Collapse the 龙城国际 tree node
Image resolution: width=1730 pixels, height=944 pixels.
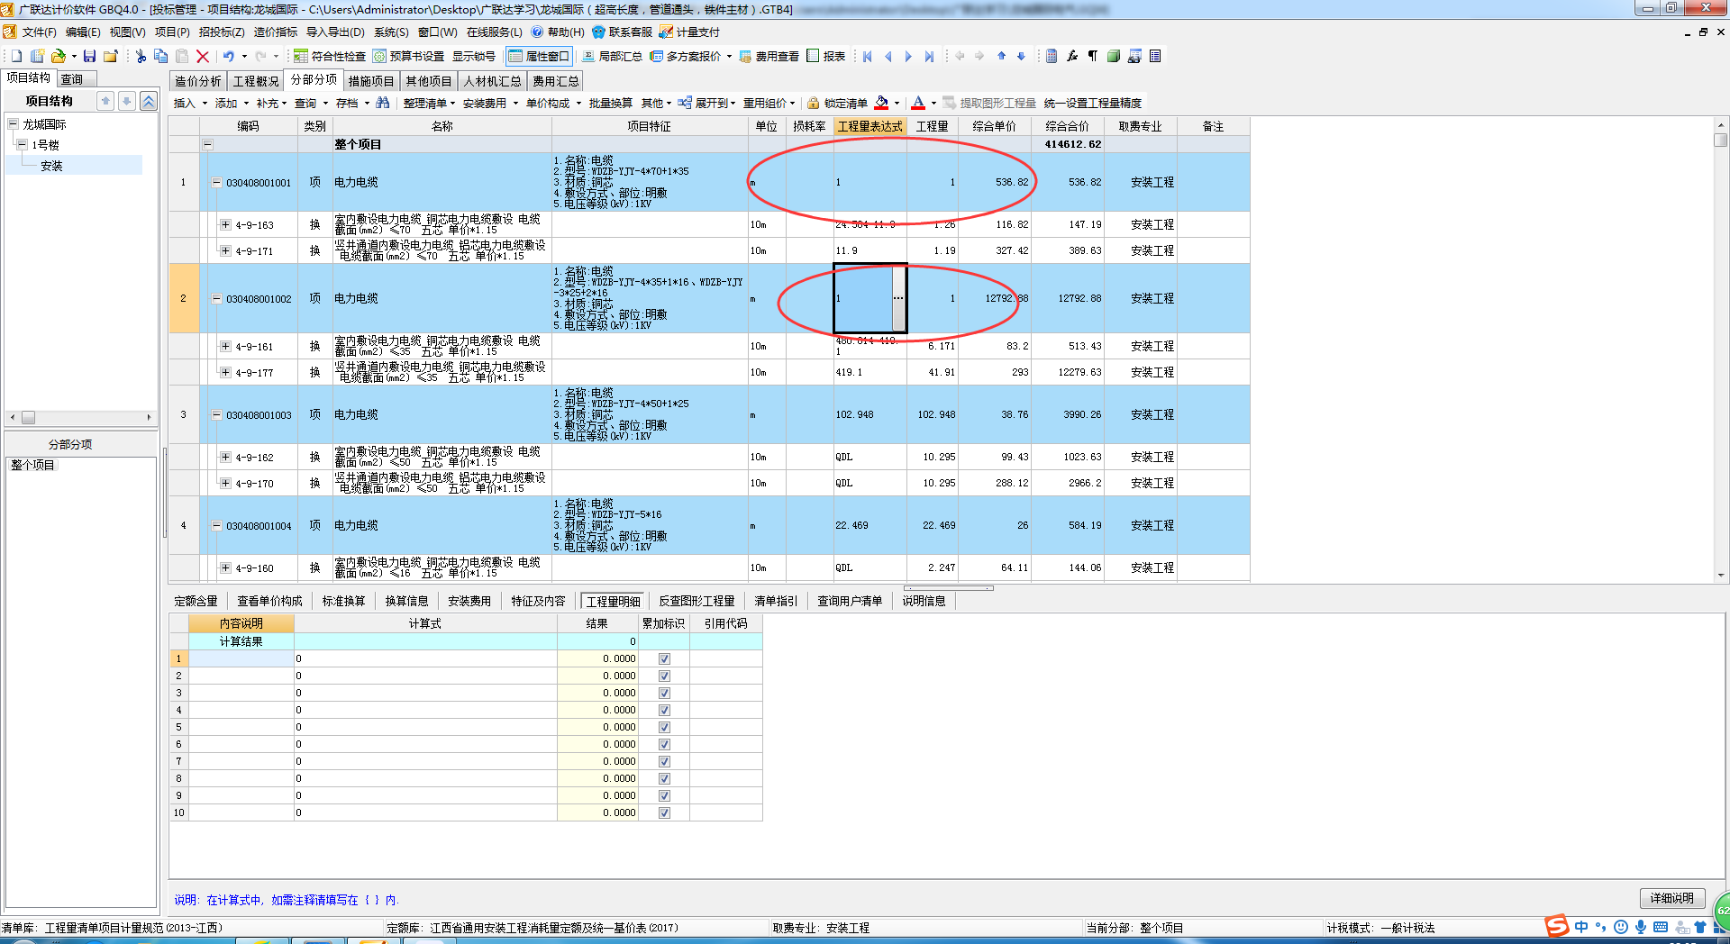pos(14,123)
